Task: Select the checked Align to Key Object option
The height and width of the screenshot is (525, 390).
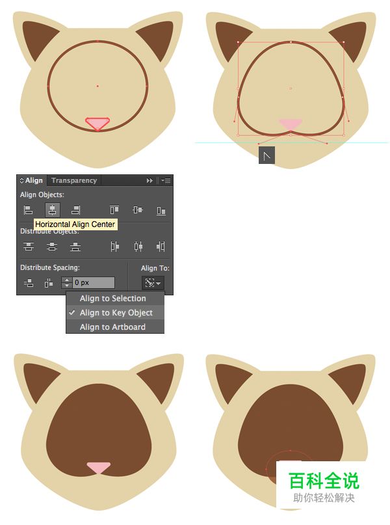Action: pos(116,313)
